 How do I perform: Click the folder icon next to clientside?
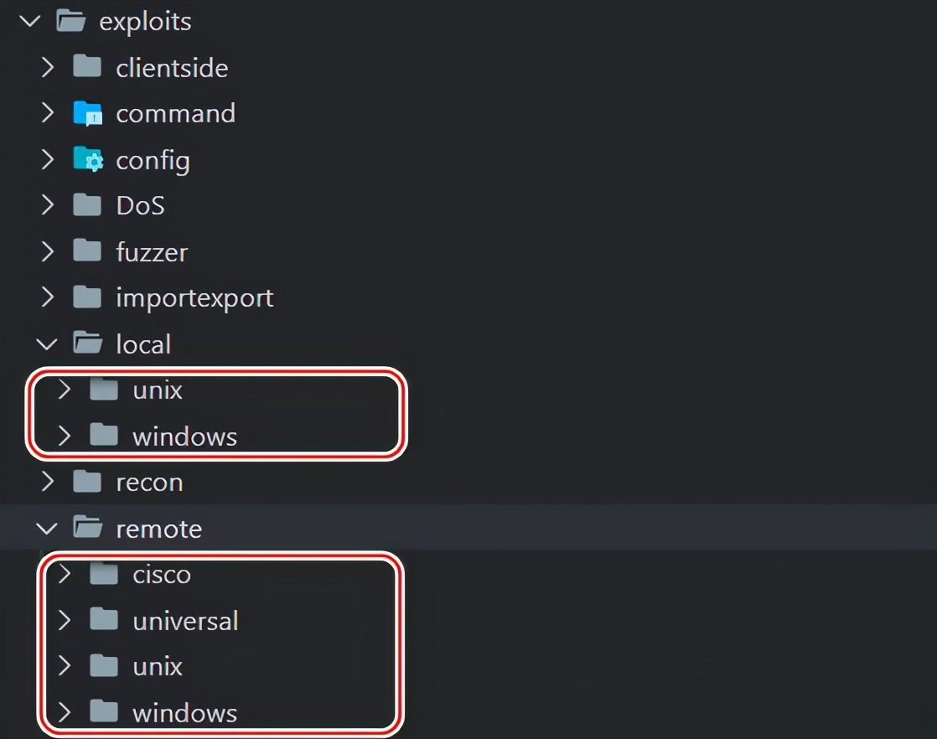click(87, 66)
